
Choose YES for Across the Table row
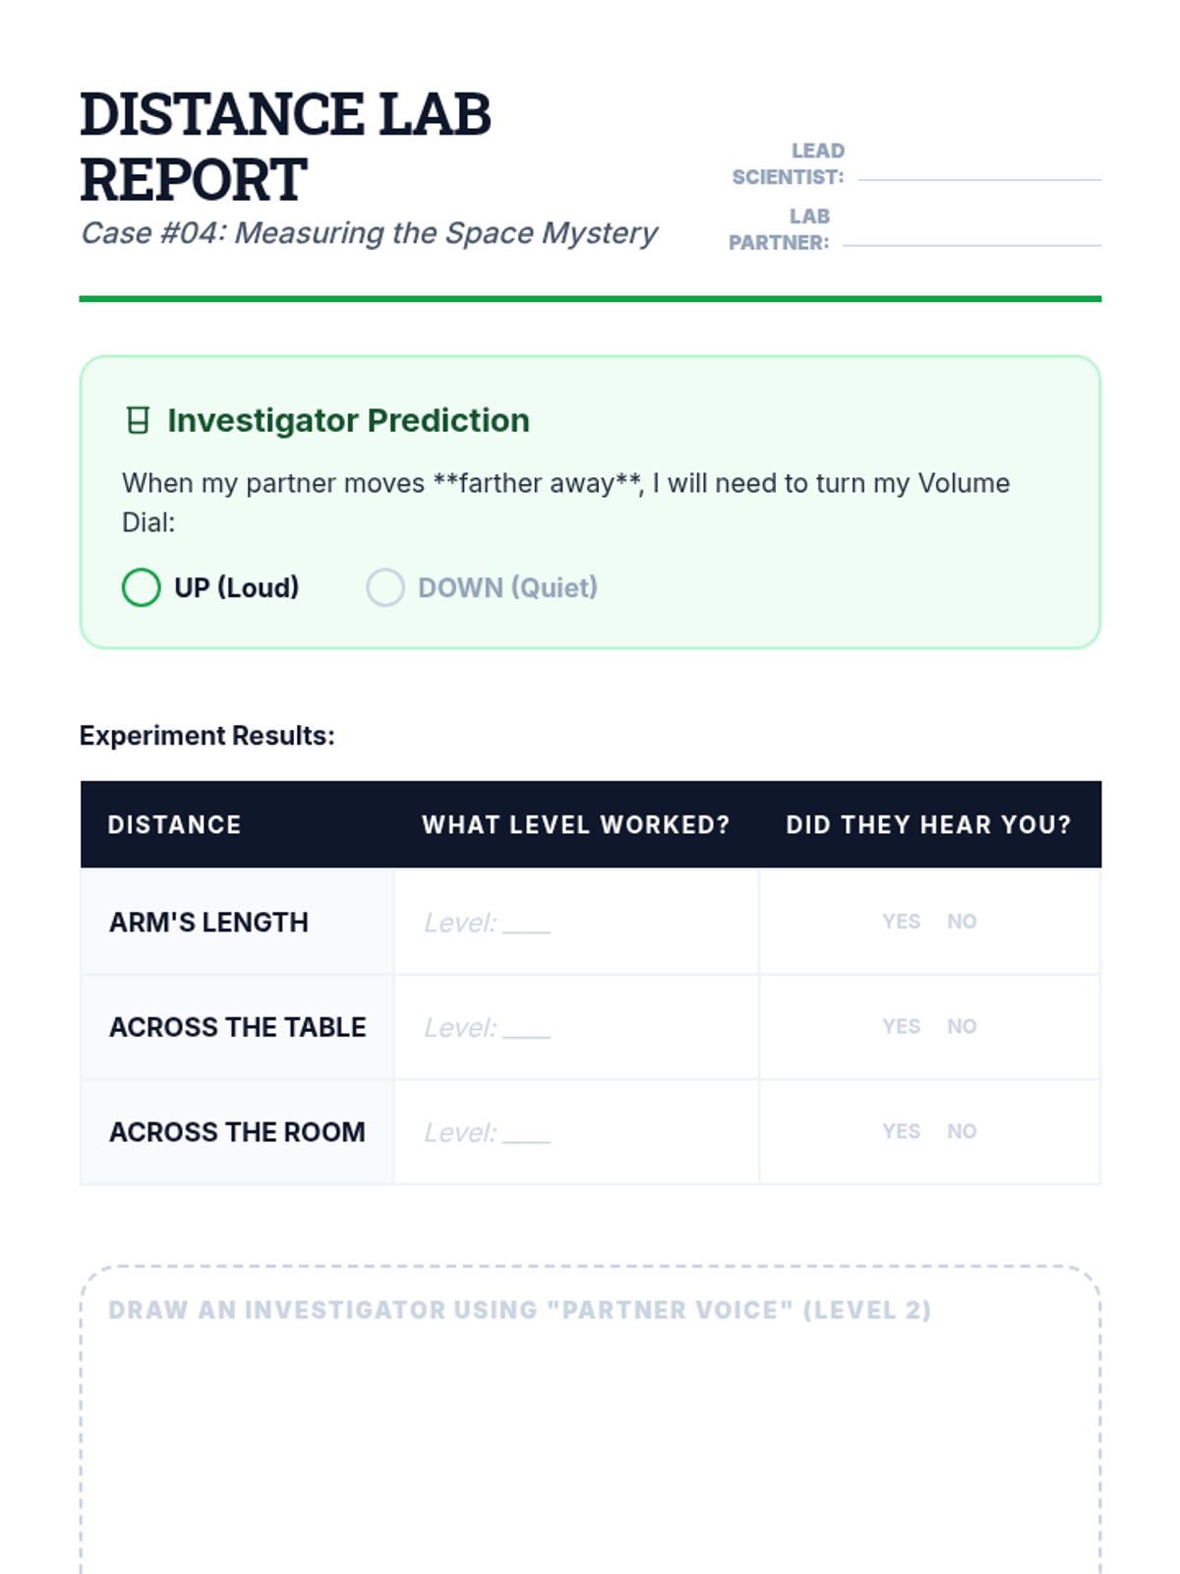coord(901,1027)
